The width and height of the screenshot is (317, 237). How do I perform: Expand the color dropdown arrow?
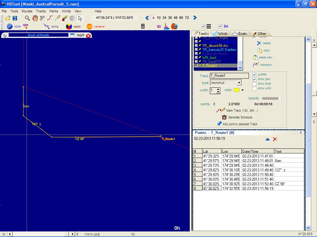242,90
